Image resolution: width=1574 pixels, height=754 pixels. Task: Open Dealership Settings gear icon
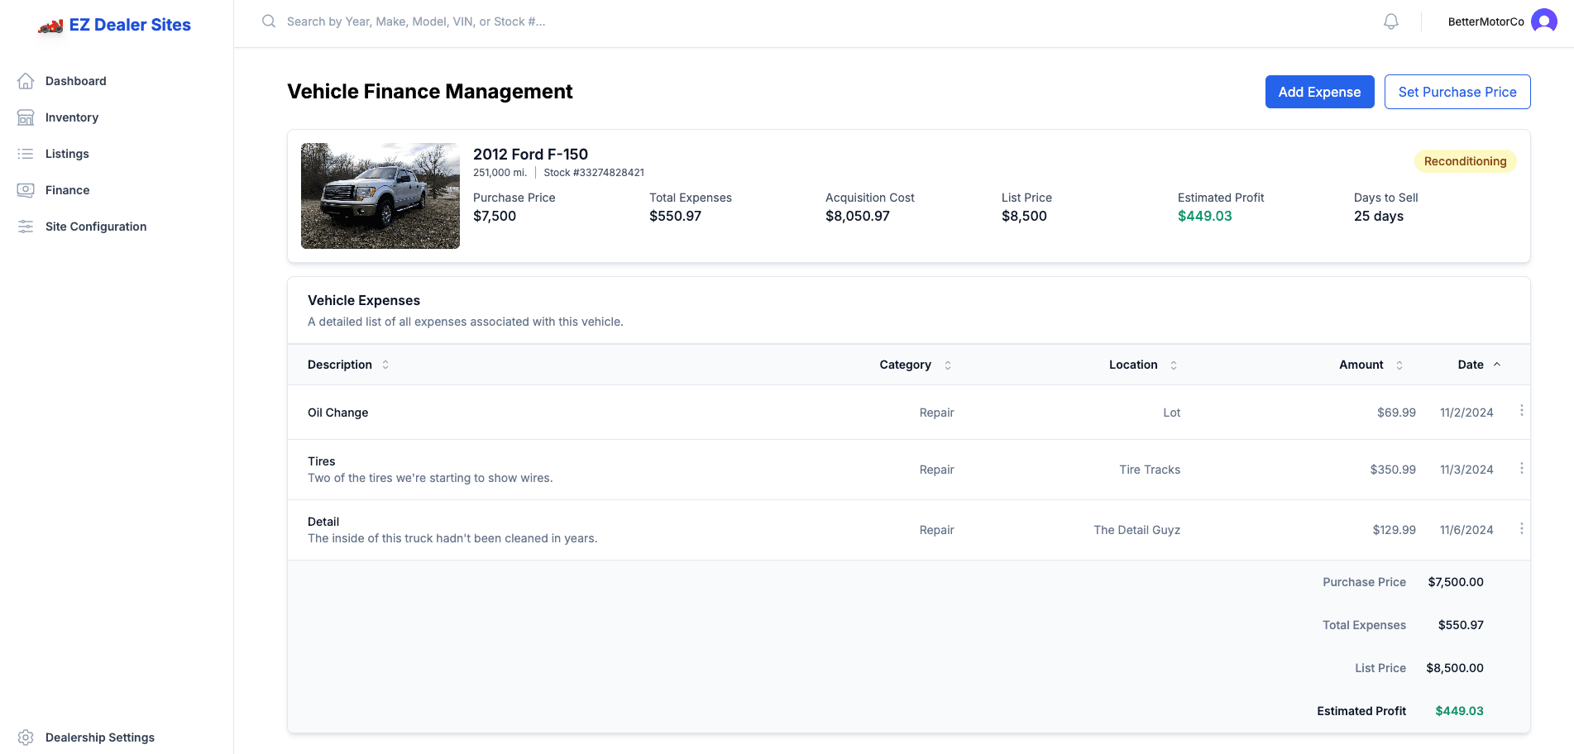pyautogui.click(x=25, y=737)
